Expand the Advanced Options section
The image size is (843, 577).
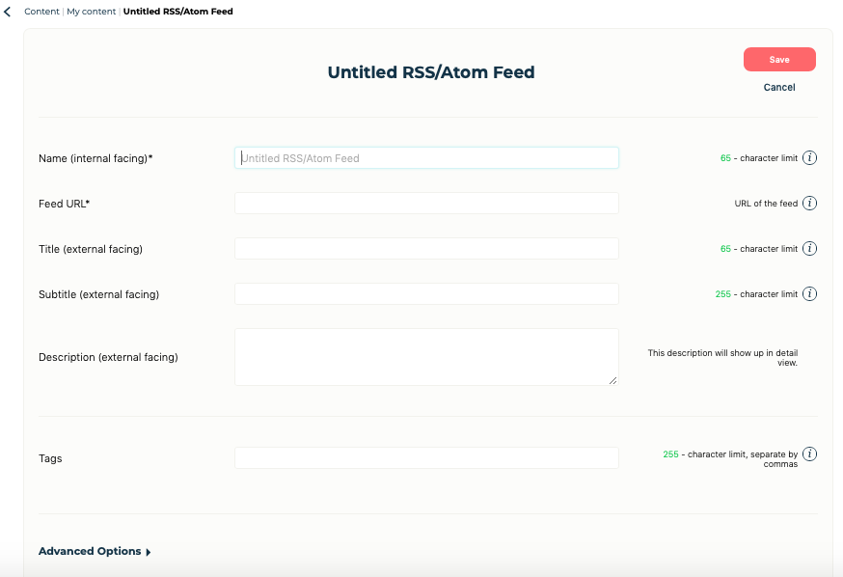tap(95, 551)
